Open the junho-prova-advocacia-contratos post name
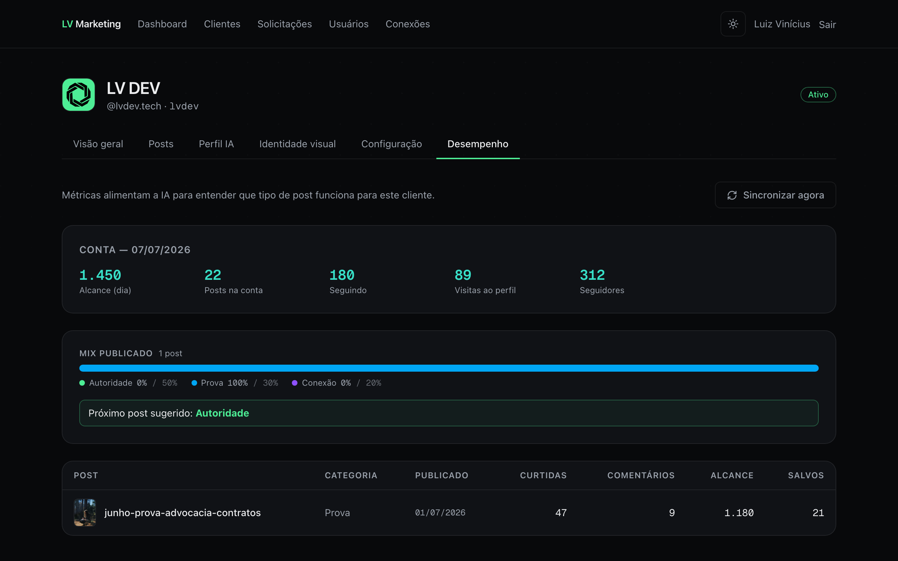The width and height of the screenshot is (898, 561). click(x=182, y=513)
